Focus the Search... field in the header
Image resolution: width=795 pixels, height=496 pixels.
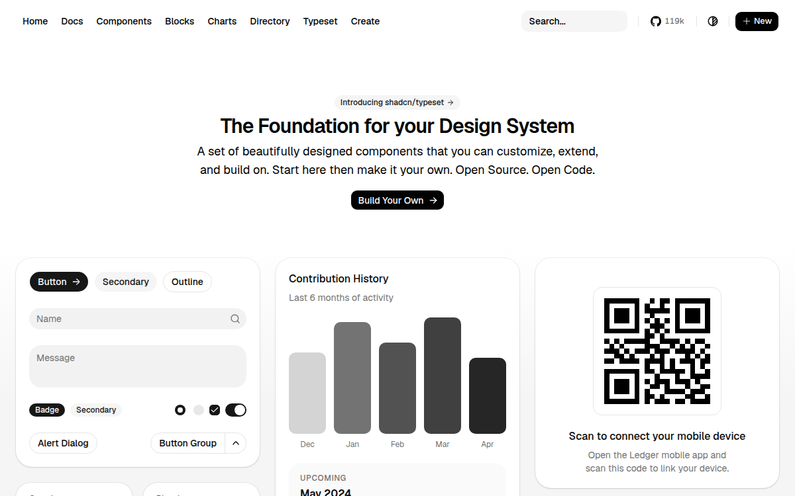tap(574, 21)
